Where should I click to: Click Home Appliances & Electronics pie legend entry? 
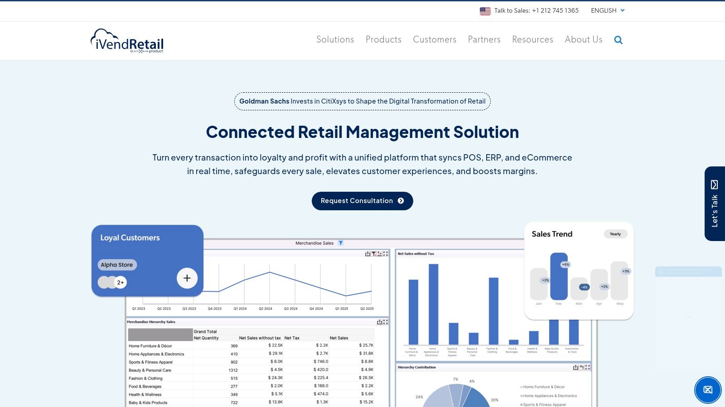coord(549,396)
